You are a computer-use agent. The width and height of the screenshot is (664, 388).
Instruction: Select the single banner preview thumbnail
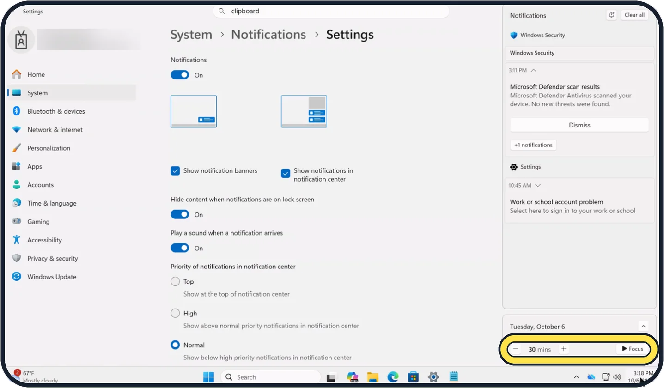pyautogui.click(x=194, y=111)
